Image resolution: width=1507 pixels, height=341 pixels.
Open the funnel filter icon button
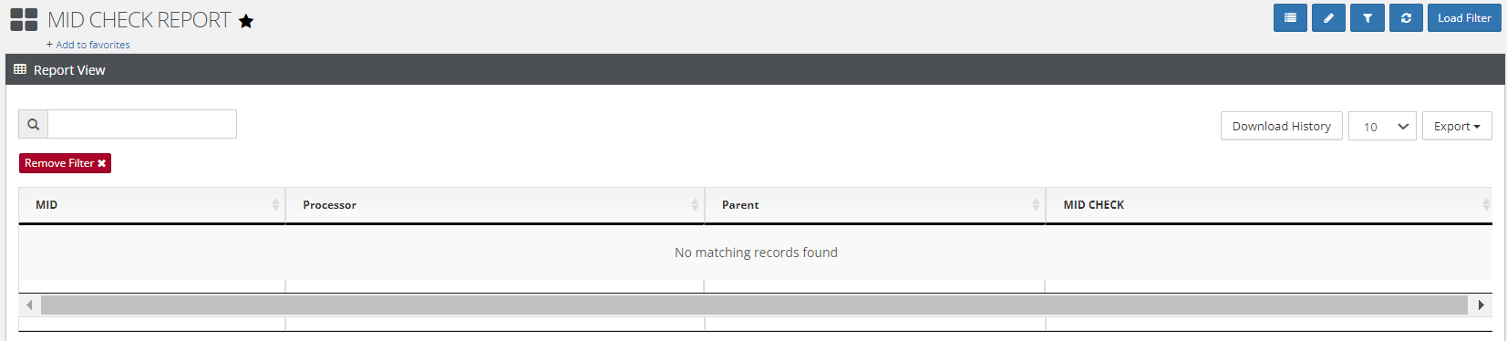[x=1368, y=18]
